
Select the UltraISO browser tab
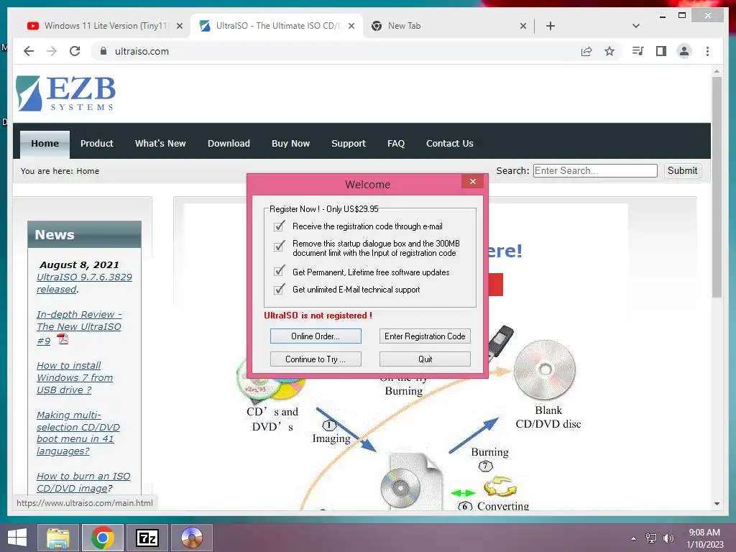pos(276,26)
